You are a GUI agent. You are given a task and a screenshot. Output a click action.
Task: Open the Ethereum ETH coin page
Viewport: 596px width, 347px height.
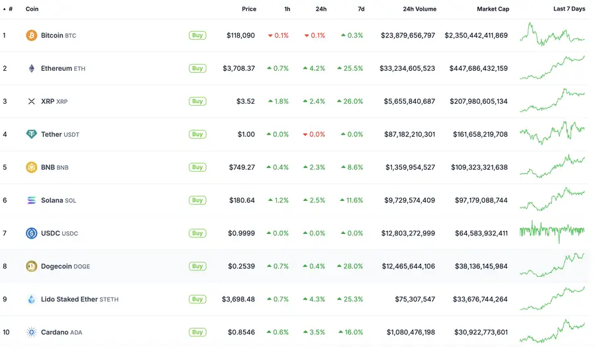pos(63,68)
